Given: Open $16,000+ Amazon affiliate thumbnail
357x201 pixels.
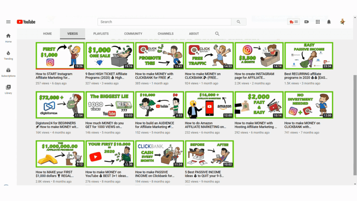Looking at the screenshot, I should point(209,105).
